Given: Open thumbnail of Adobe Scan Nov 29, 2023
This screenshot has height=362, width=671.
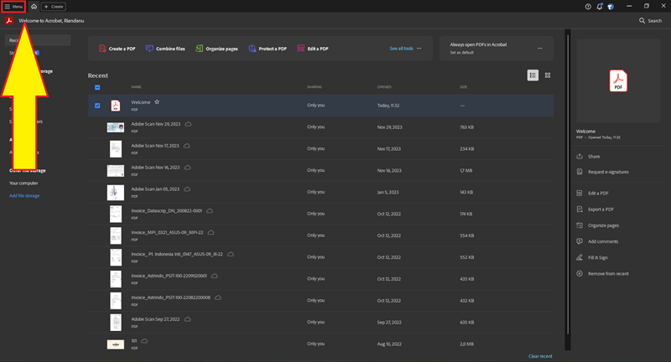Looking at the screenshot, I should (116, 127).
